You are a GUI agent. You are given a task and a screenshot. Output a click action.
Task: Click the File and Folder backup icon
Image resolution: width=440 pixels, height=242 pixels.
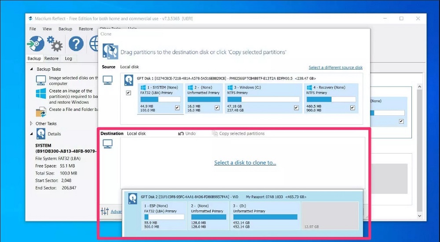(x=41, y=112)
